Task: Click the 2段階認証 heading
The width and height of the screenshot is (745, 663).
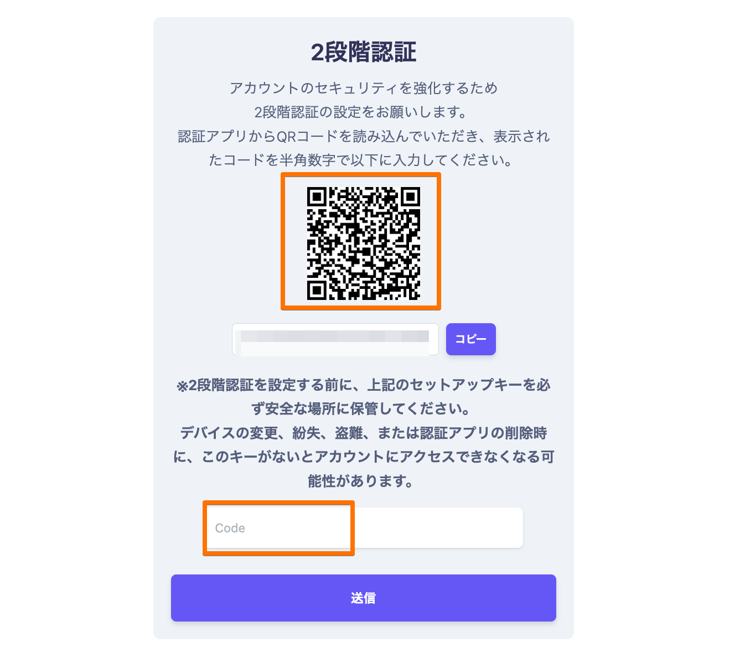Action: (363, 52)
